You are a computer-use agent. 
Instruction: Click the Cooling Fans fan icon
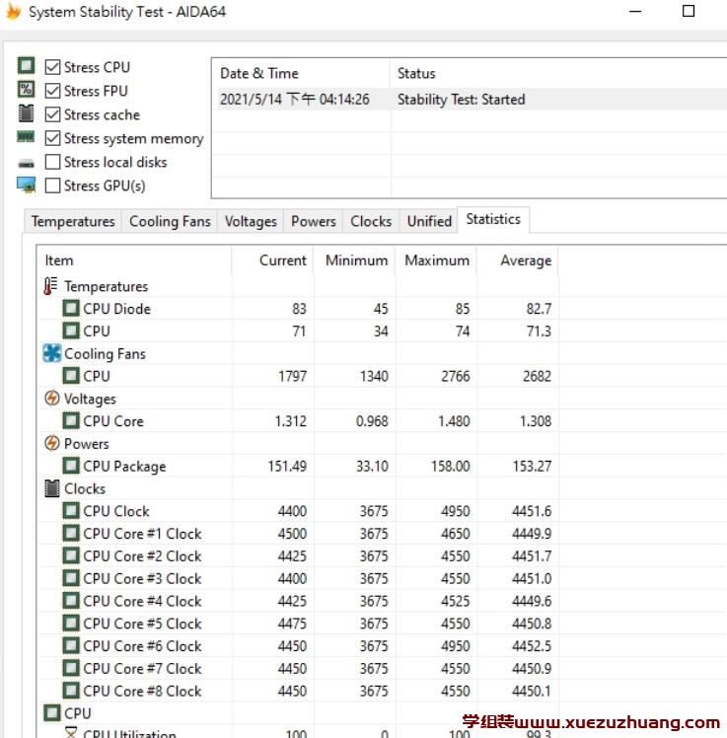pos(51,353)
